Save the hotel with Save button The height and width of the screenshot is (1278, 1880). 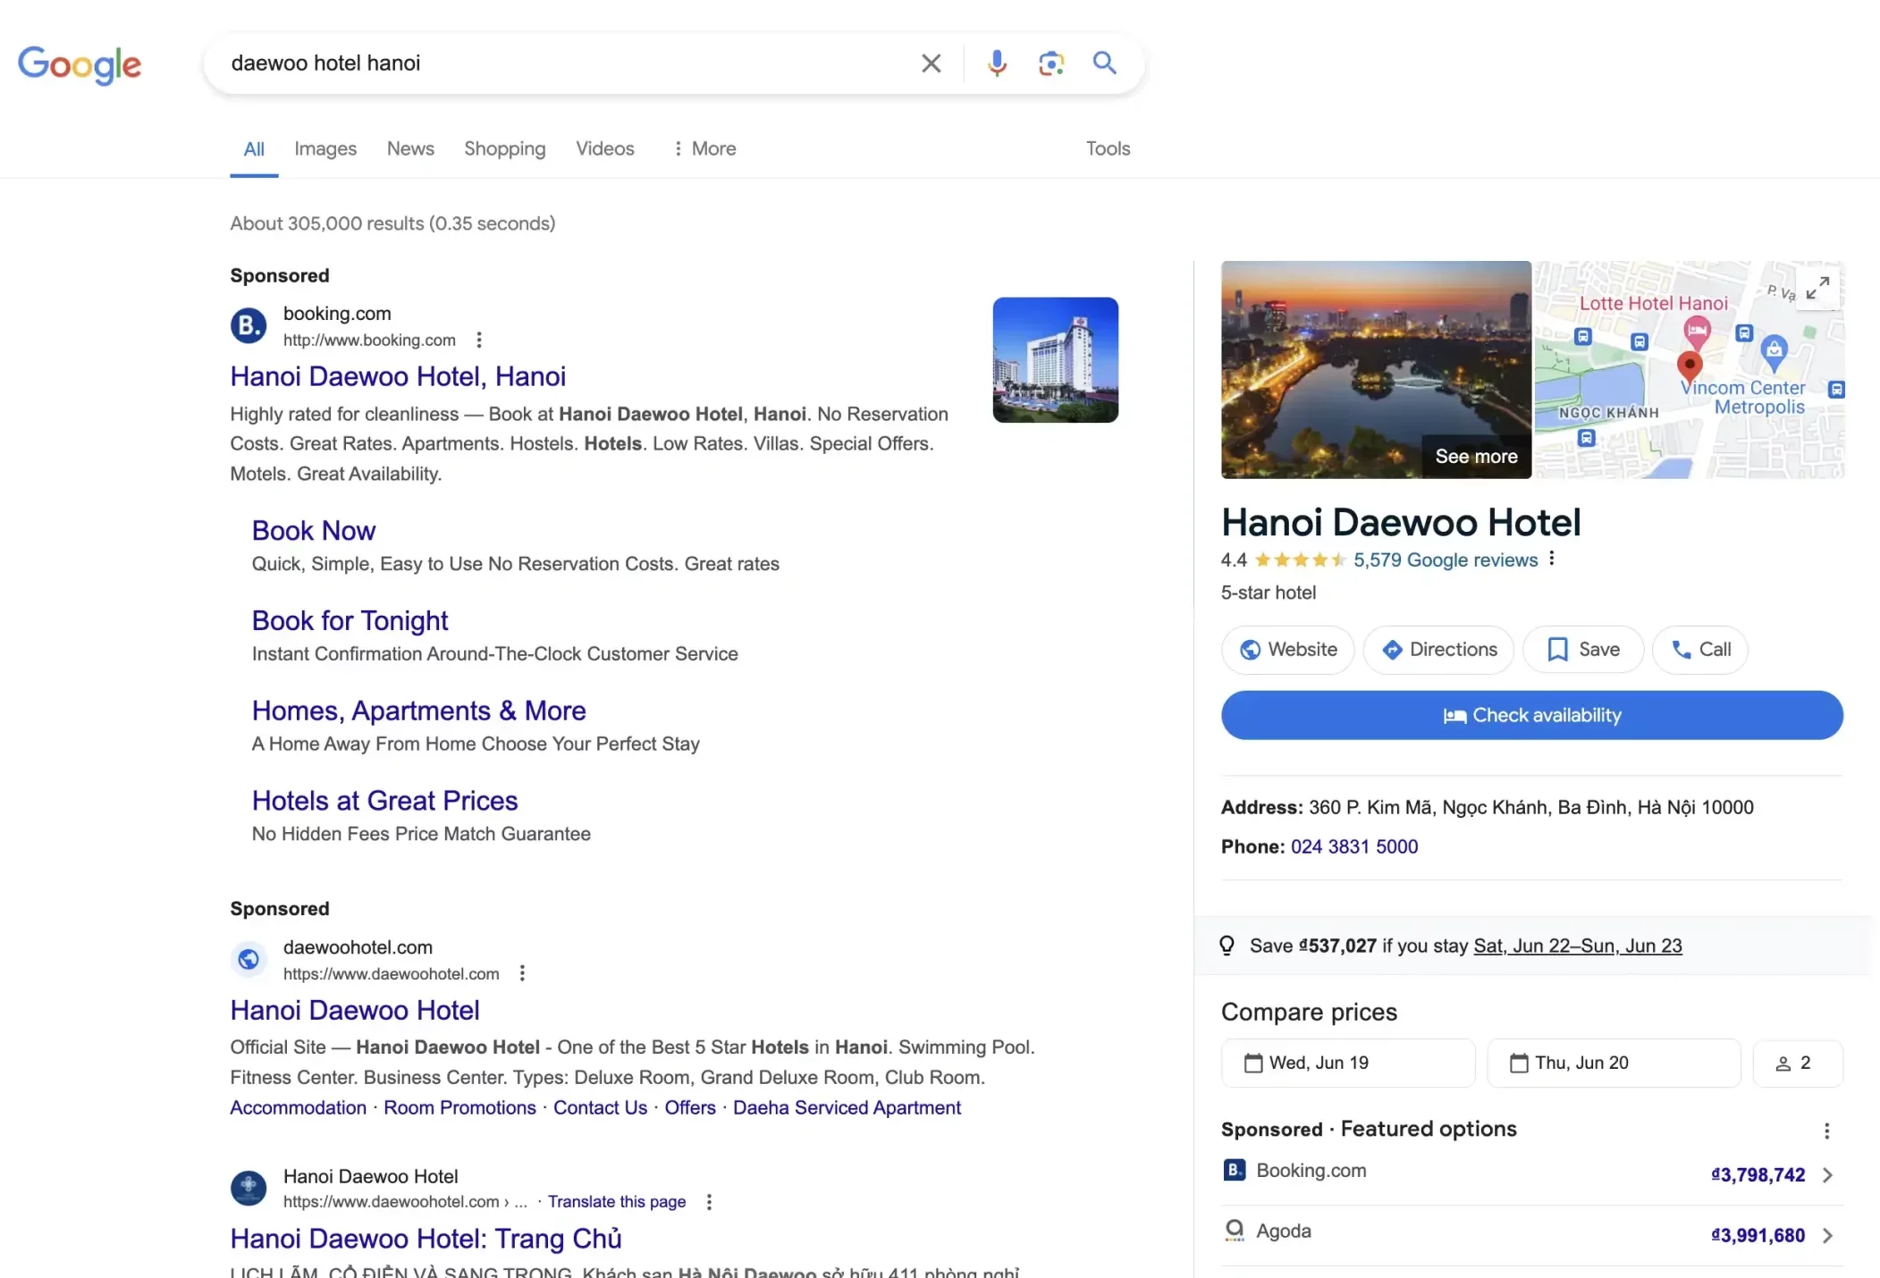1583,650
